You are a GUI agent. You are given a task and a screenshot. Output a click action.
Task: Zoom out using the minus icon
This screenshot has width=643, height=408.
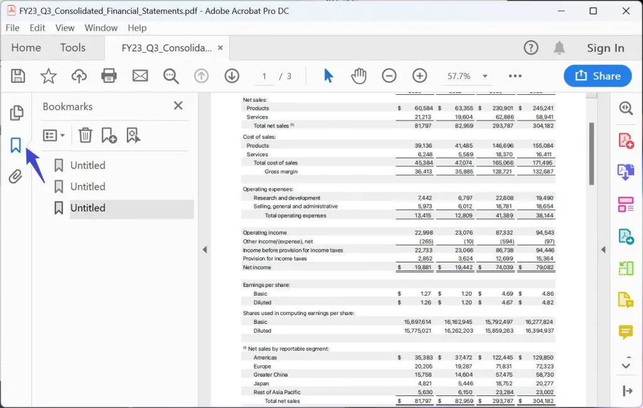(389, 75)
